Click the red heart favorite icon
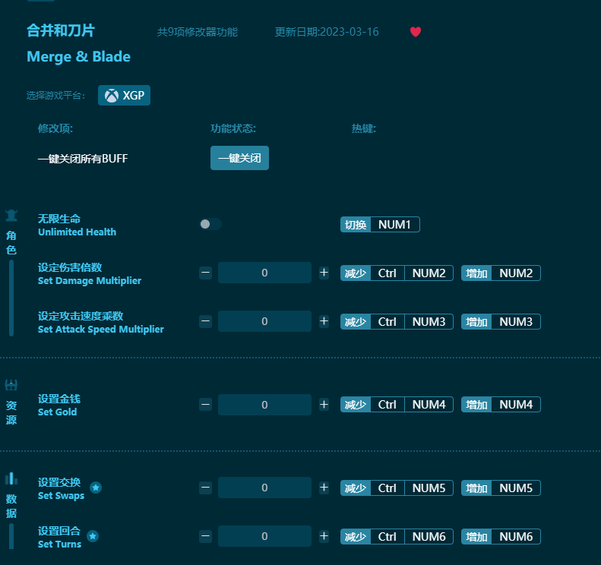601x565 pixels. click(416, 32)
